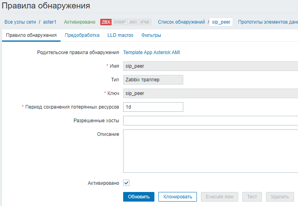Select the Правило обнаружения tab

[x=31, y=35]
